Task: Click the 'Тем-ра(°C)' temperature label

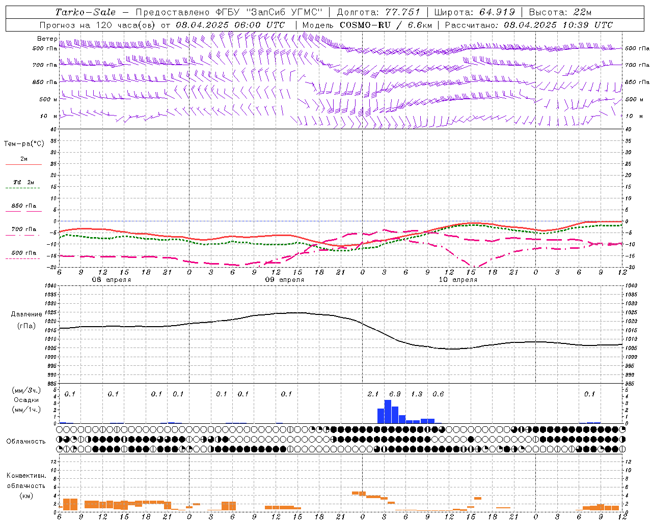Action: [x=24, y=144]
